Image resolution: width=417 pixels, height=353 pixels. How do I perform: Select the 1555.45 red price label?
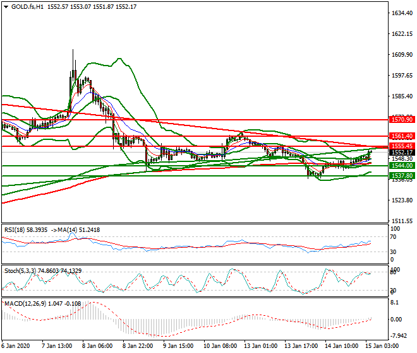(402, 146)
